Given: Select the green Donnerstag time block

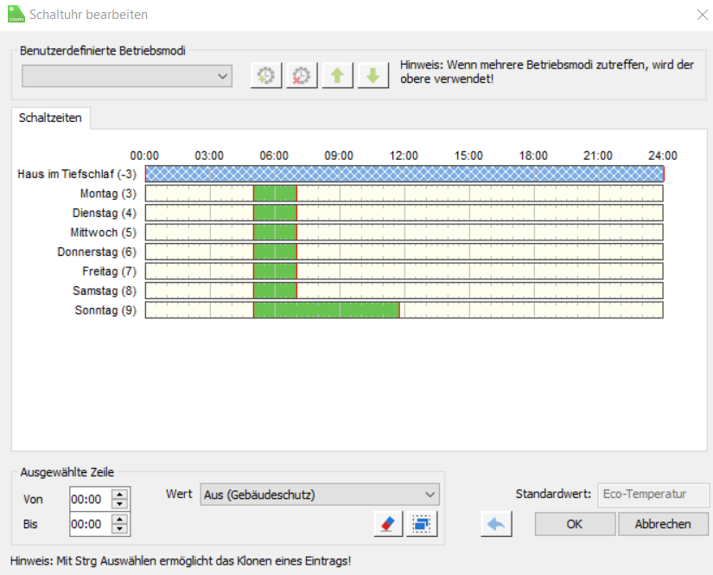Looking at the screenshot, I should [x=275, y=252].
